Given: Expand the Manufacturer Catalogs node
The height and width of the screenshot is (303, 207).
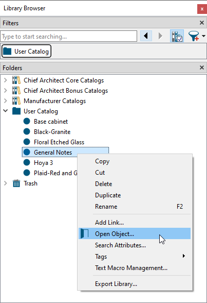Looking at the screenshot, I should 5,101.
